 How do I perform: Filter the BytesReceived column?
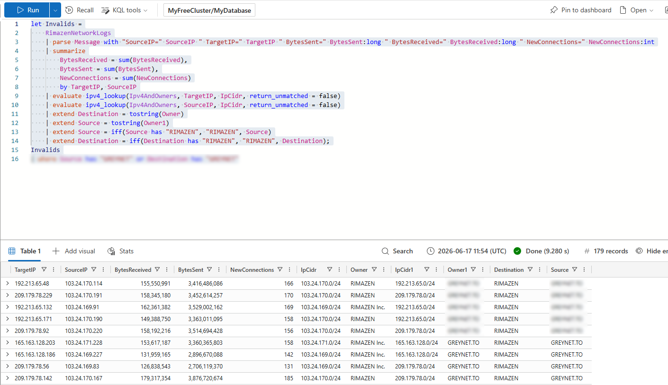[x=158, y=269]
